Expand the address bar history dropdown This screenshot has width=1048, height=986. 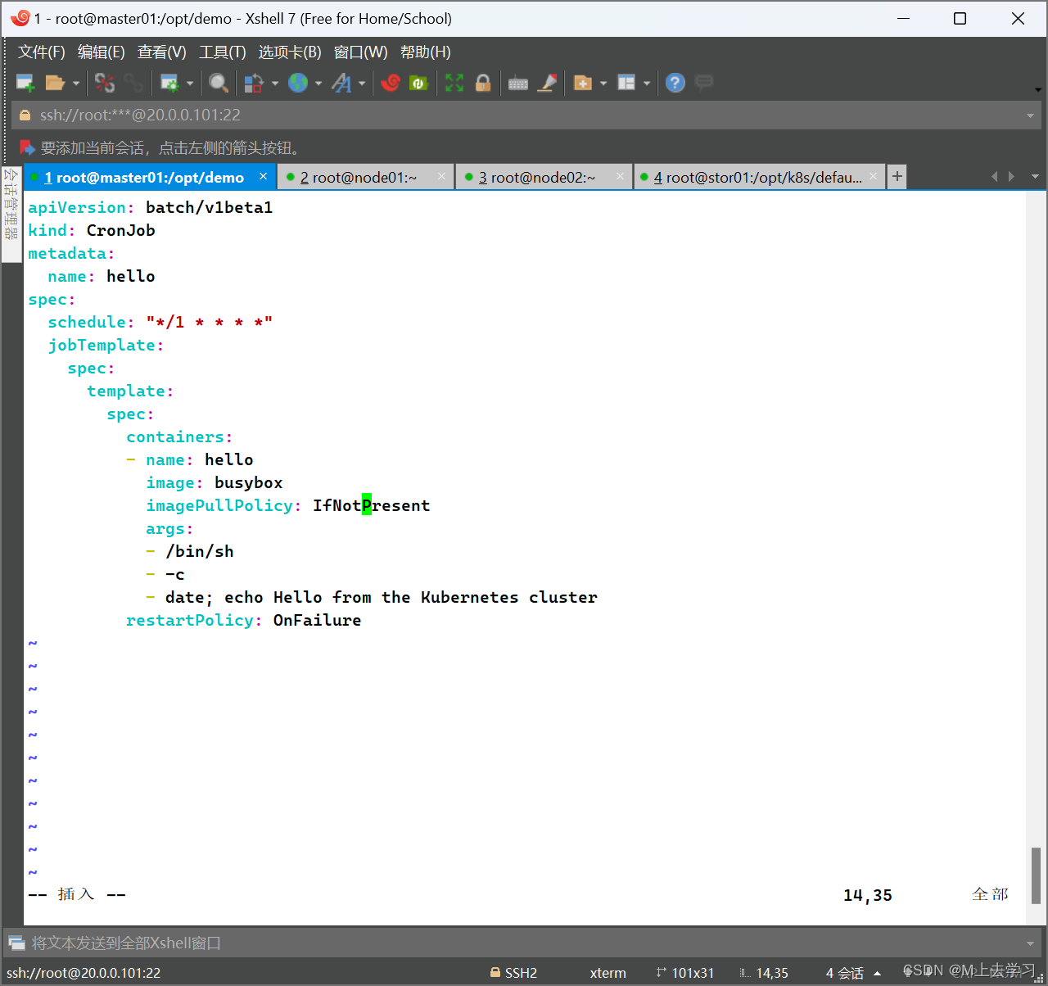coord(1030,115)
